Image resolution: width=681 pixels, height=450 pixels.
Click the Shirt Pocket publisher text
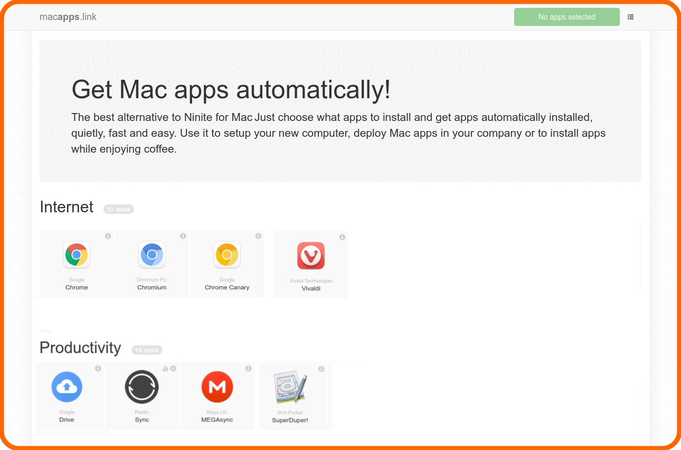click(x=290, y=413)
